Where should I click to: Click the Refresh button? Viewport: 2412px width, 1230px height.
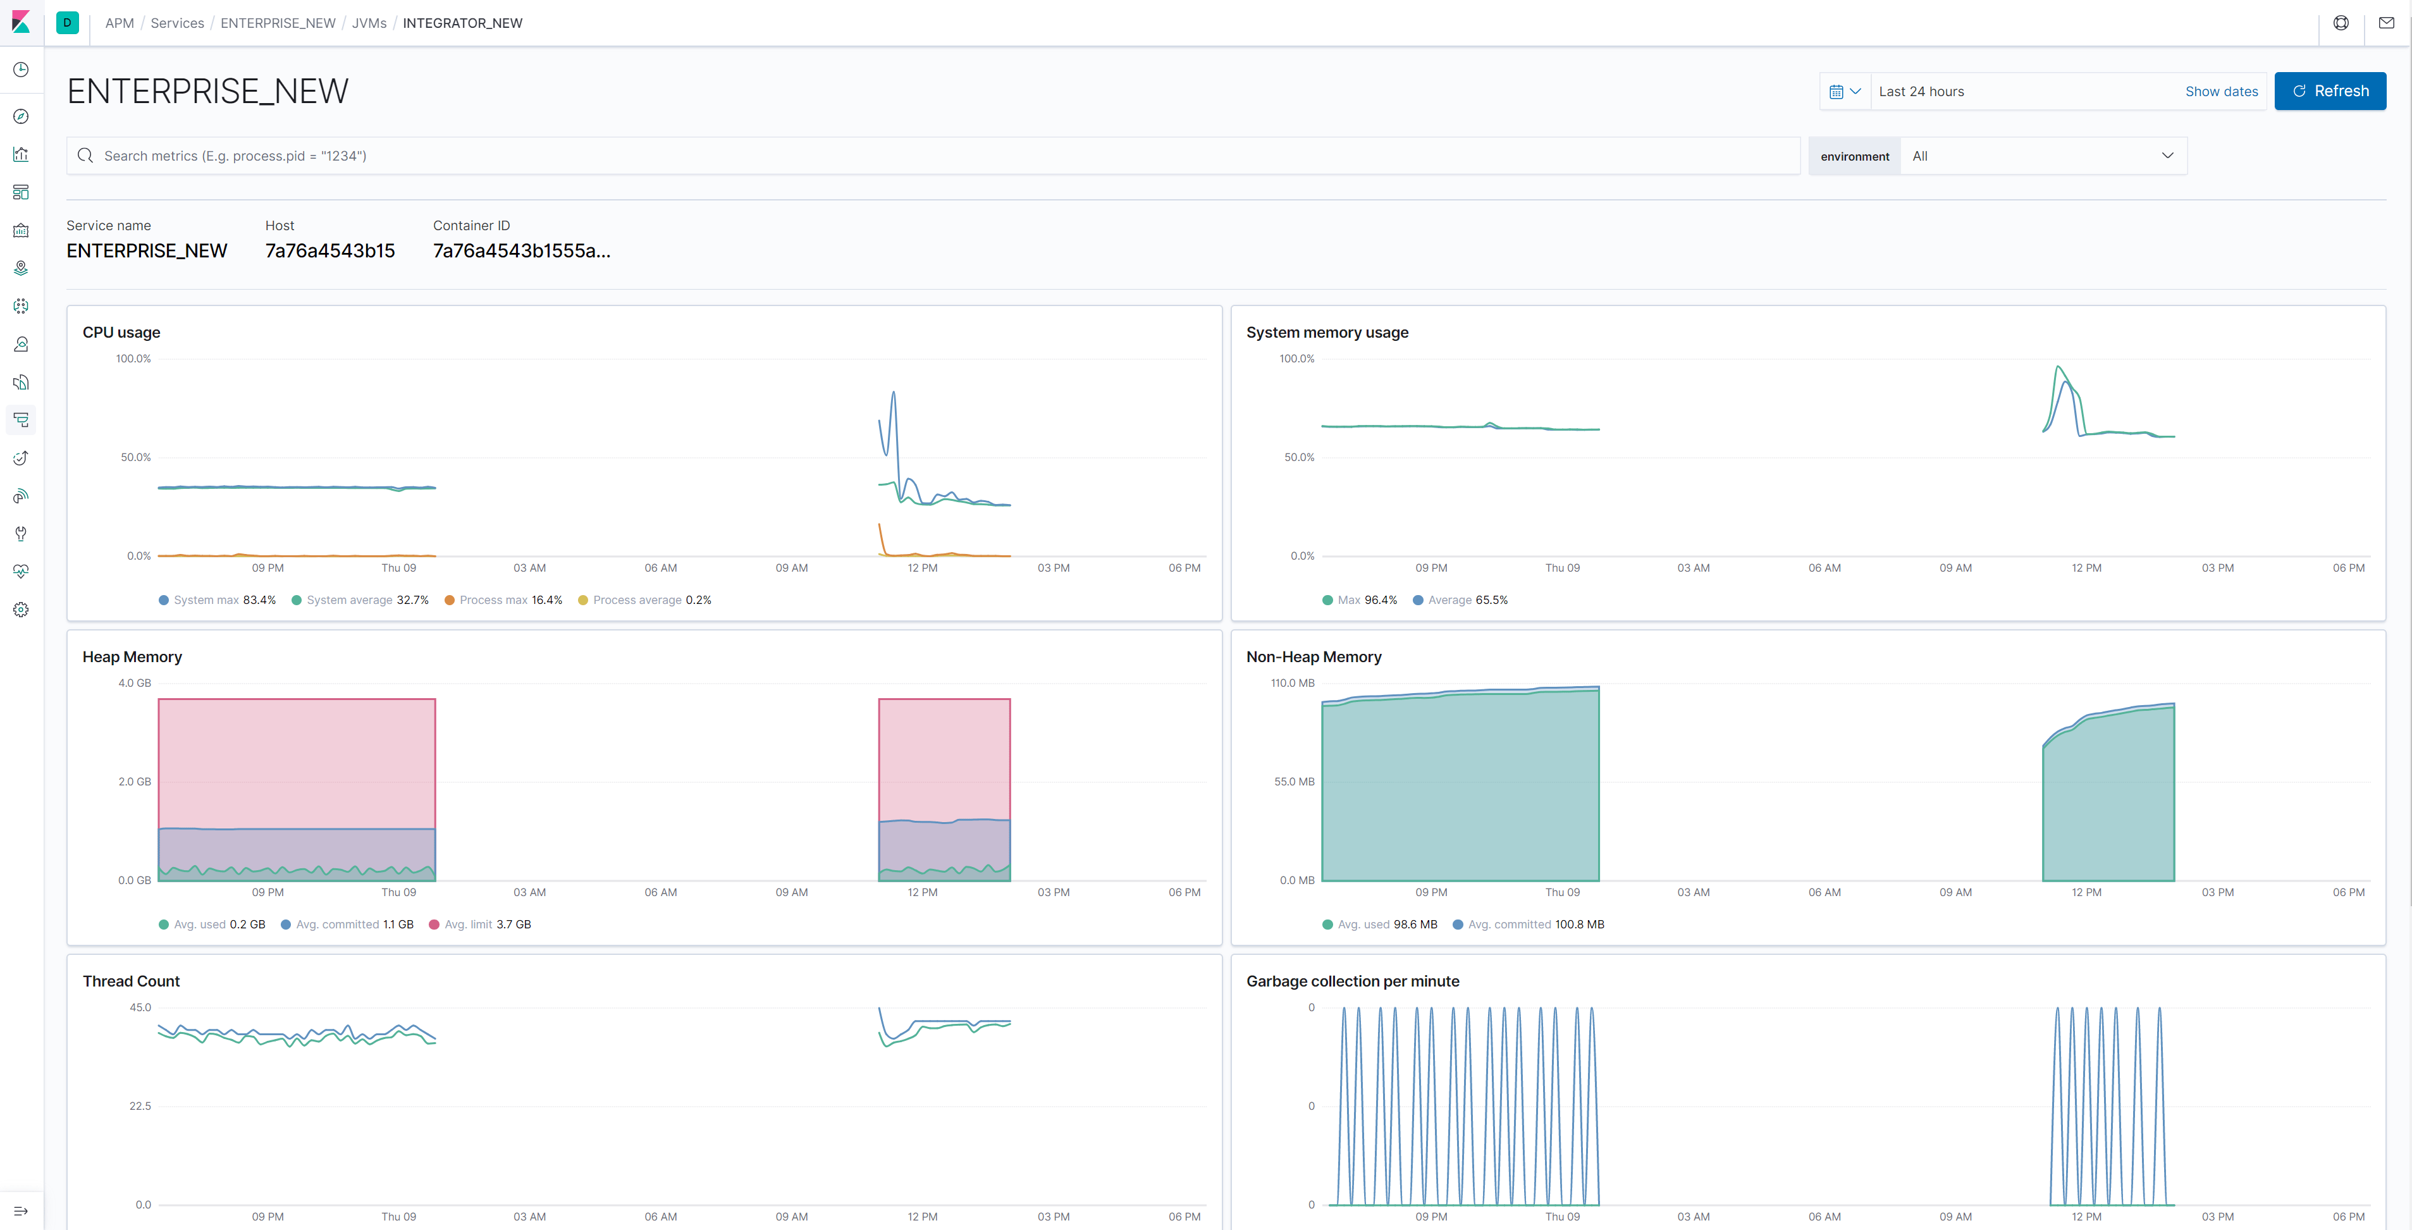pyautogui.click(x=2330, y=91)
